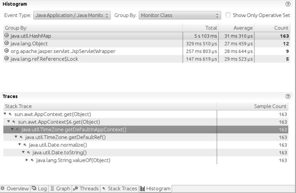Click the class icon beside java.lang.ref.Reference$Lock
Screen dimensions: 296x193
(6, 58)
